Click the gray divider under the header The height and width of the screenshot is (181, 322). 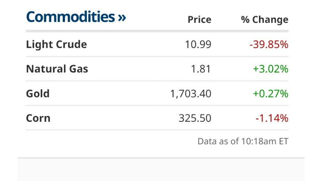tap(157, 31)
